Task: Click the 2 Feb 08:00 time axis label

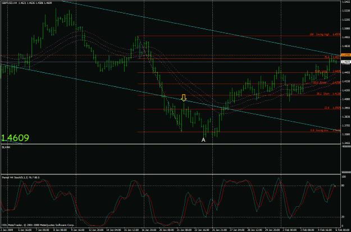Action: (289, 230)
